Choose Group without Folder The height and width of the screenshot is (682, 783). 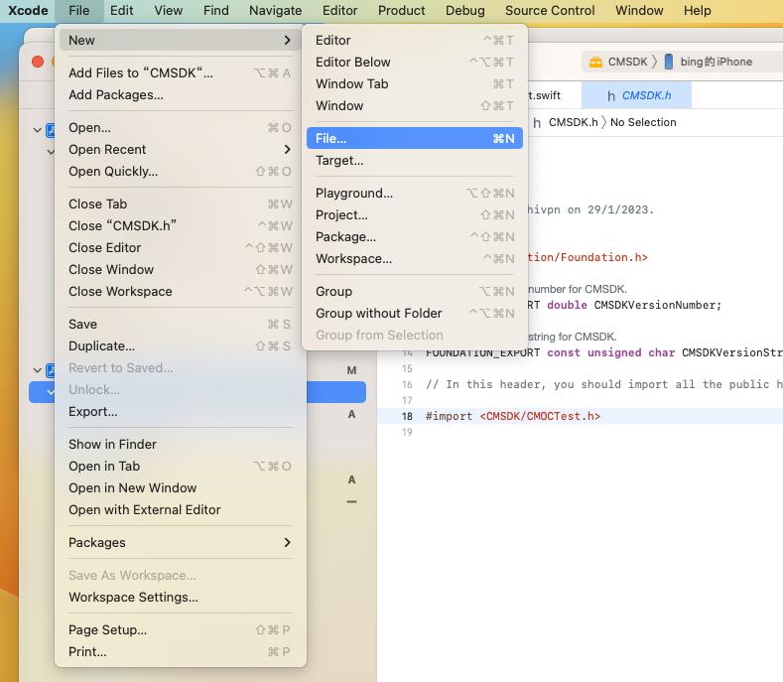(415, 314)
